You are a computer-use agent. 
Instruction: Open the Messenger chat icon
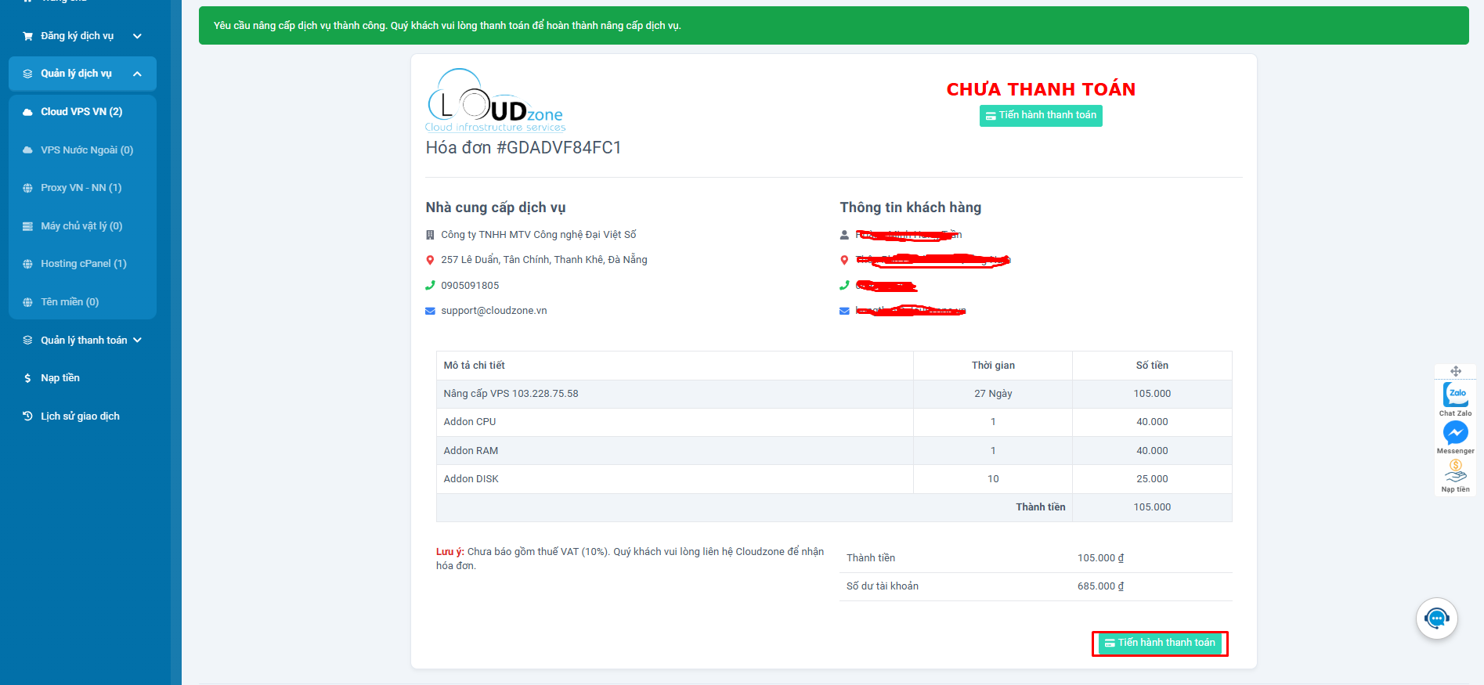point(1455,433)
